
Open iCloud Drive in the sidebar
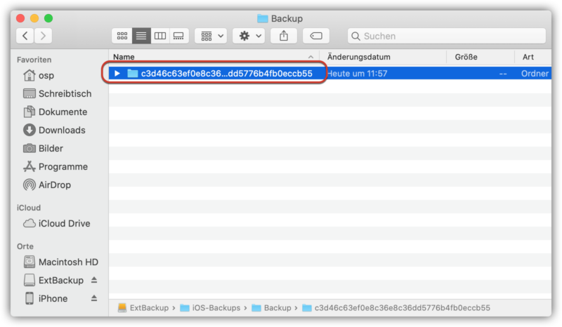click(57, 223)
